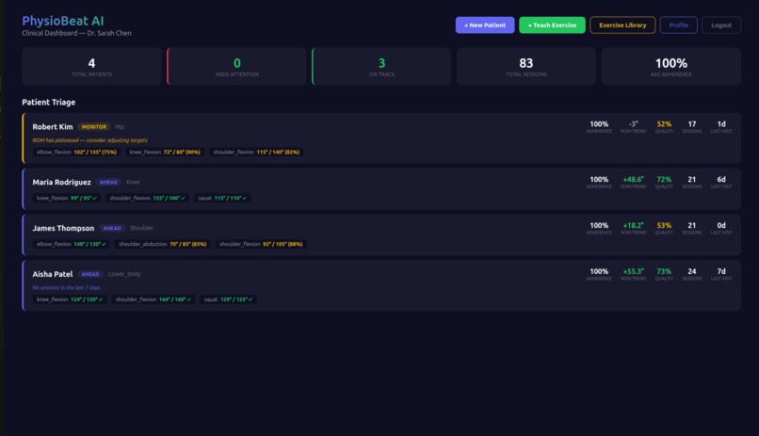Click the Patient Triage heading
The width and height of the screenshot is (759, 436).
[48, 102]
